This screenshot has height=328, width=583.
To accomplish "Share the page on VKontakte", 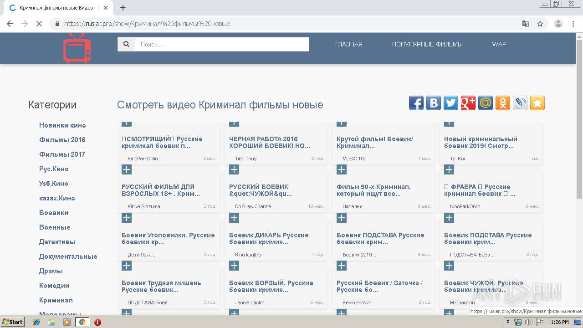I will pyautogui.click(x=434, y=103).
